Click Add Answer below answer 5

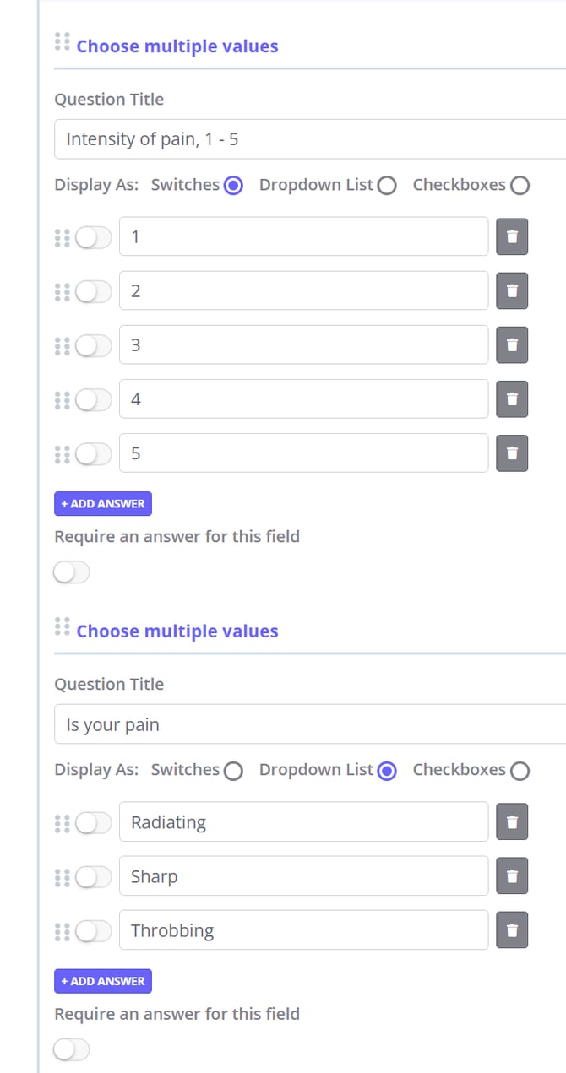[103, 504]
